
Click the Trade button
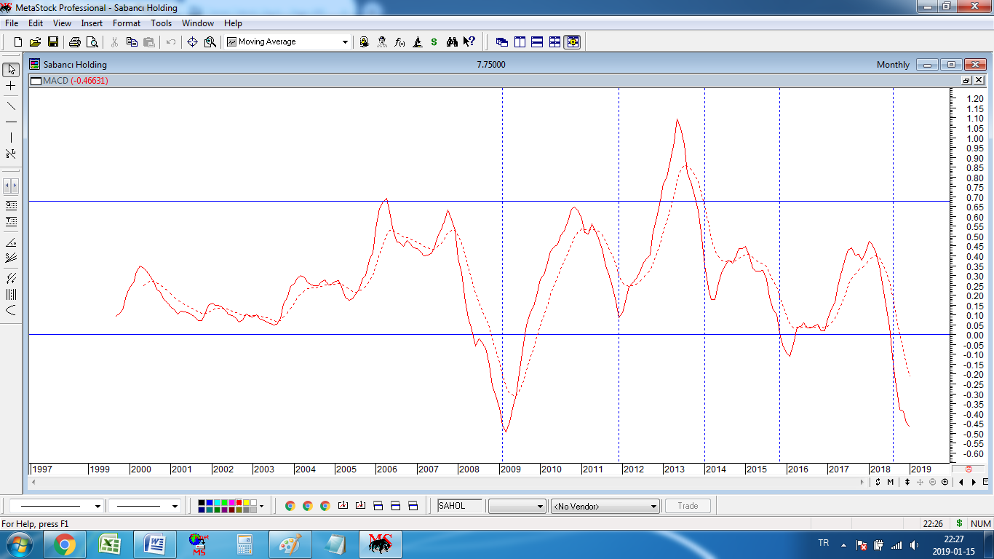coord(688,506)
